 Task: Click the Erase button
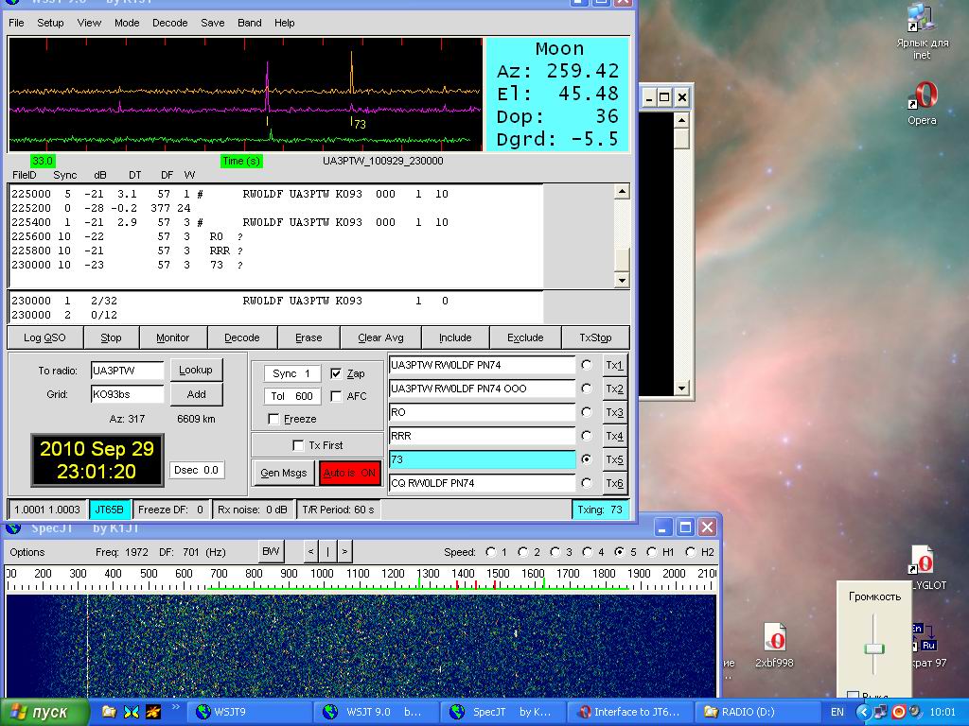tap(308, 337)
